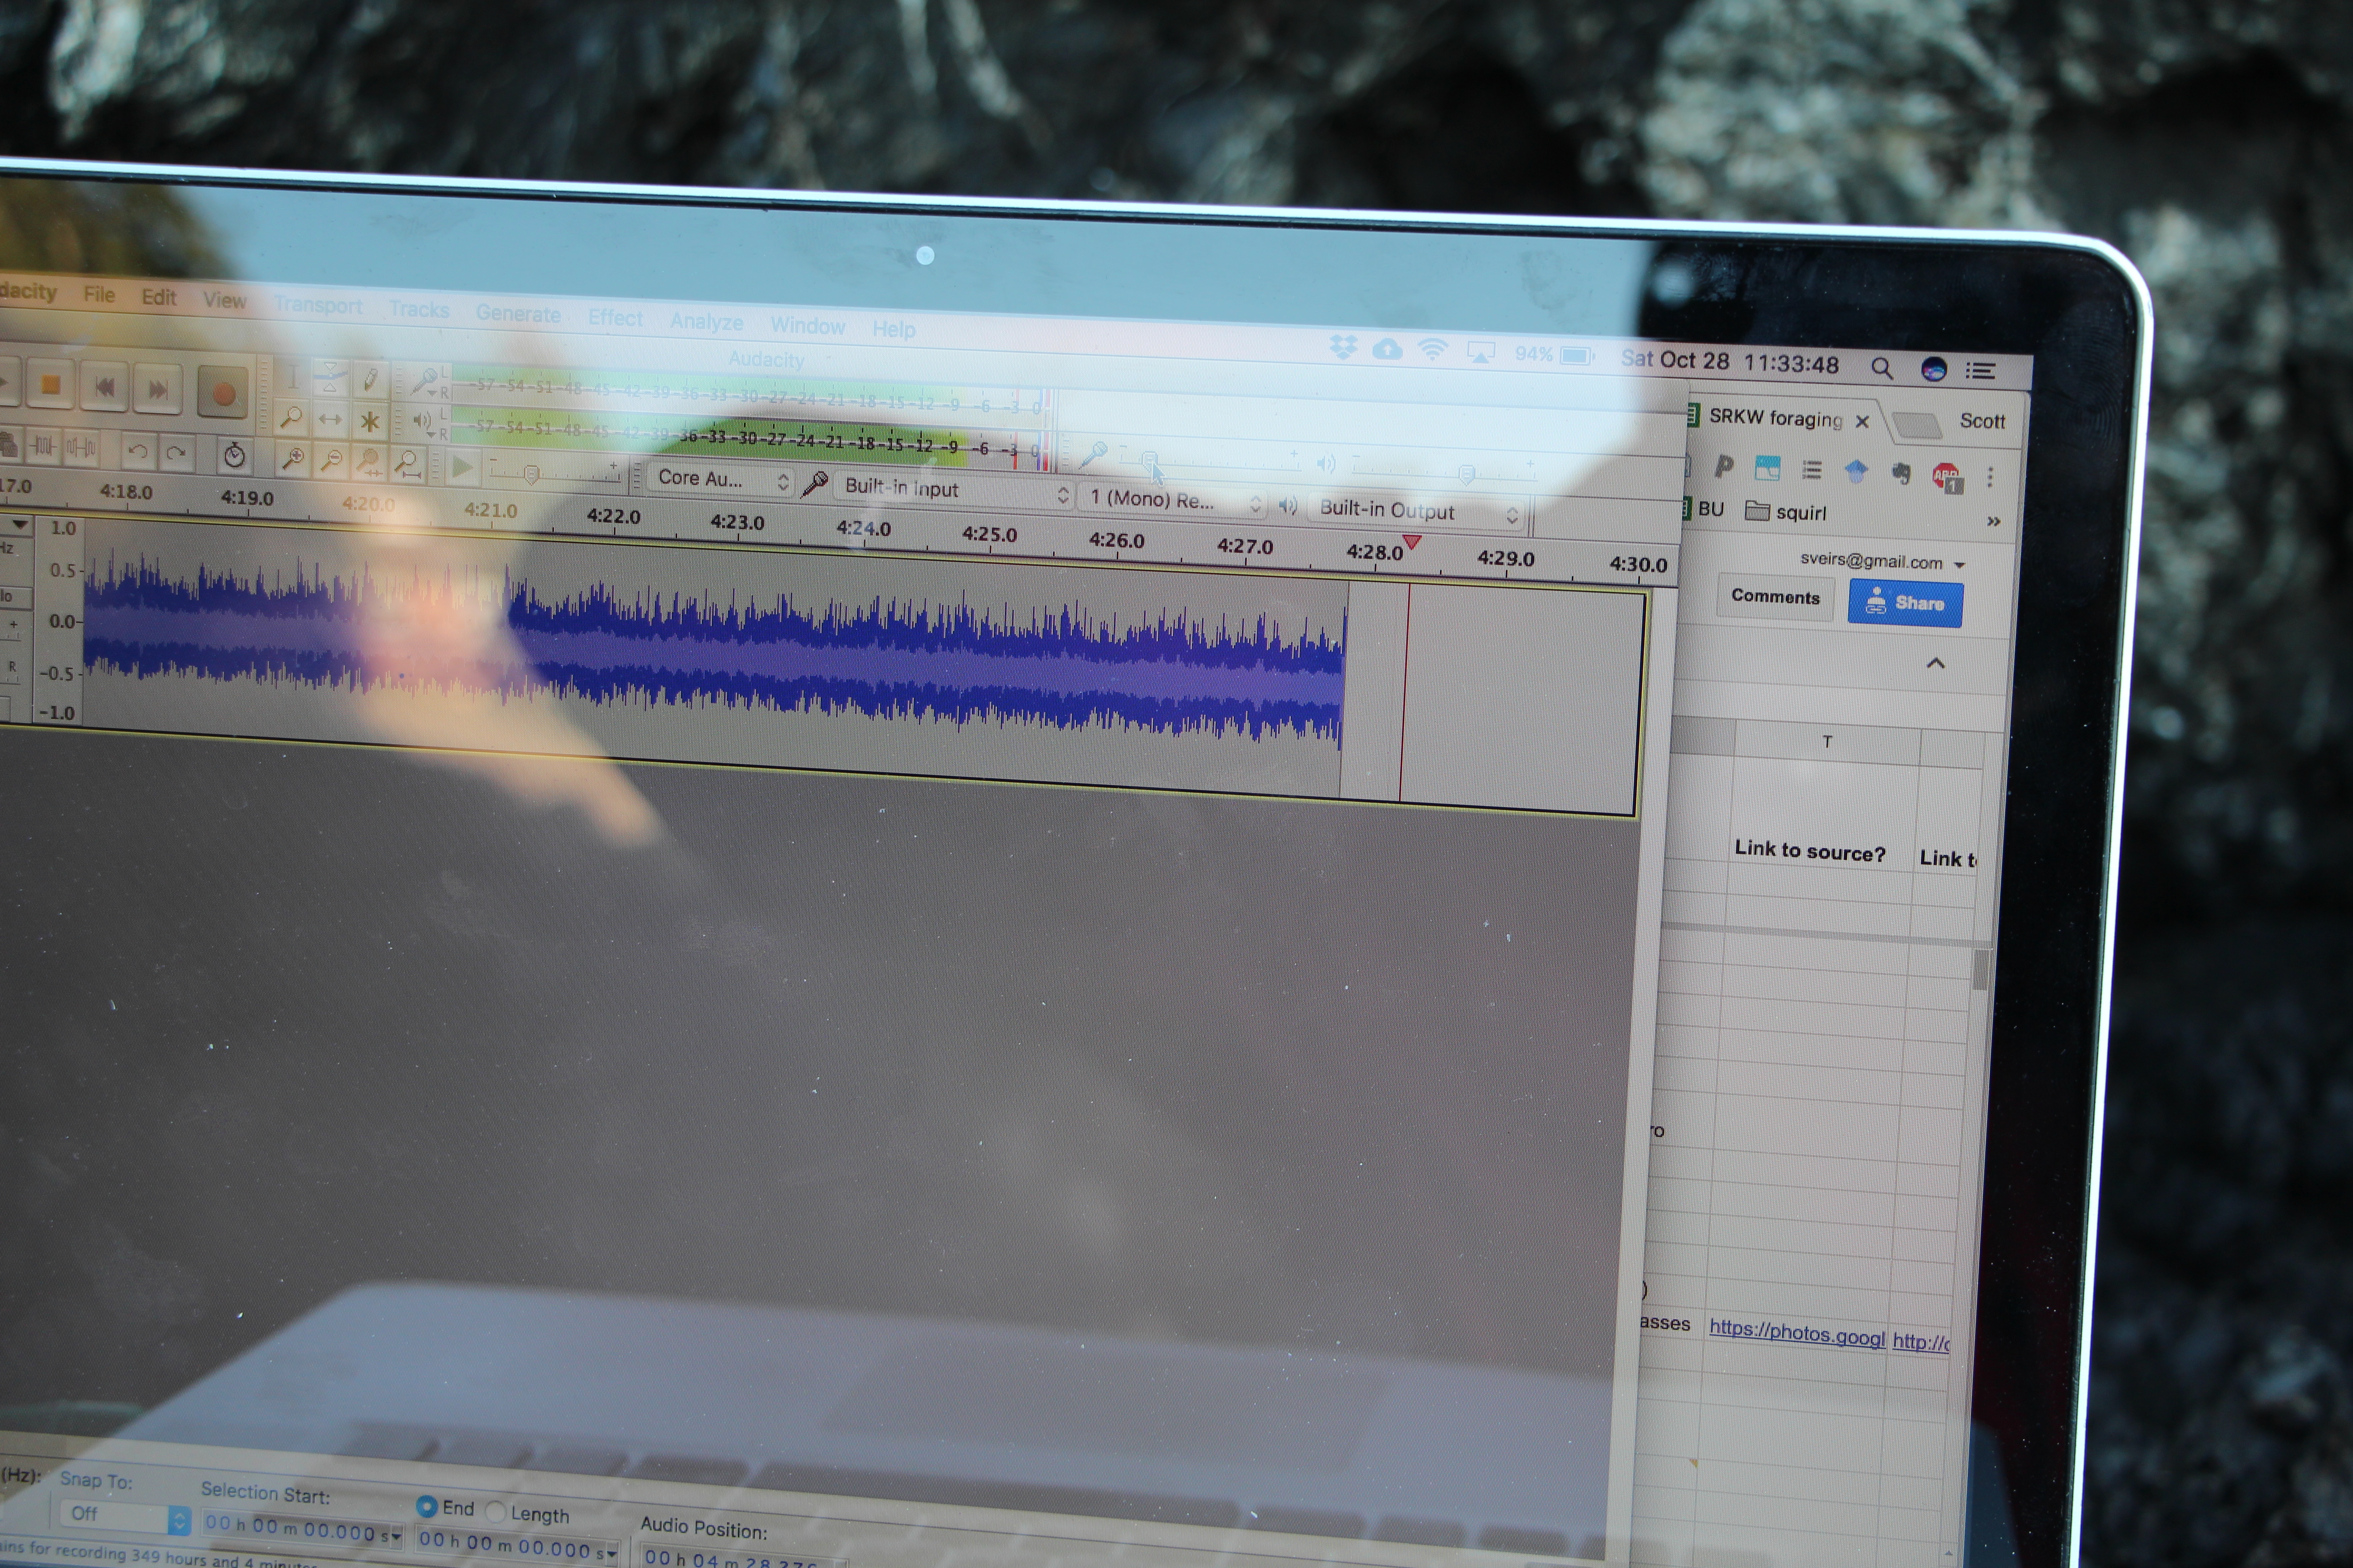This screenshot has height=1568, width=2353.
Task: Open the Timer Record stopwatch icon
Action: pos(234,456)
